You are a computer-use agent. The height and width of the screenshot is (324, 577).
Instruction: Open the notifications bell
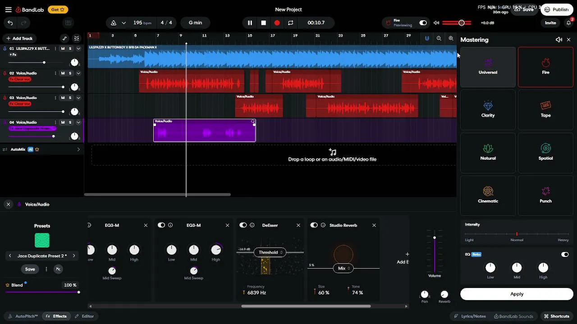pos(569,23)
